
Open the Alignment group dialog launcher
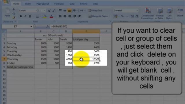pyautogui.click(x=110, y=22)
